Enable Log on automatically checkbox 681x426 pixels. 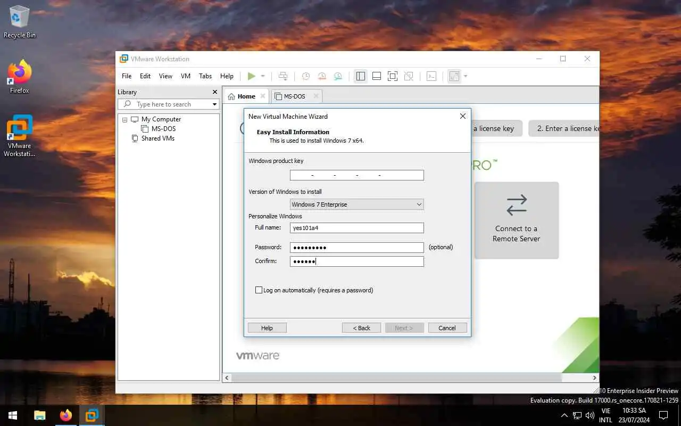tap(259, 290)
